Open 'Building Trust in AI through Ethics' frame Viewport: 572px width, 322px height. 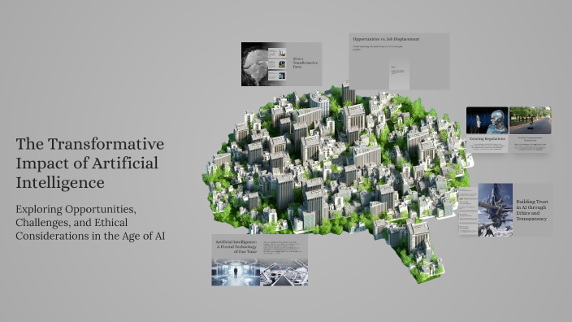pos(505,210)
